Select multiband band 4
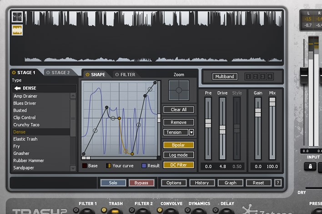 tap(270, 77)
